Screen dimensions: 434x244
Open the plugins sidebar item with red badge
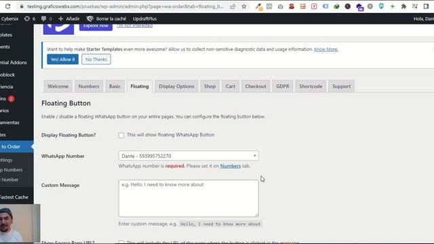16,98
